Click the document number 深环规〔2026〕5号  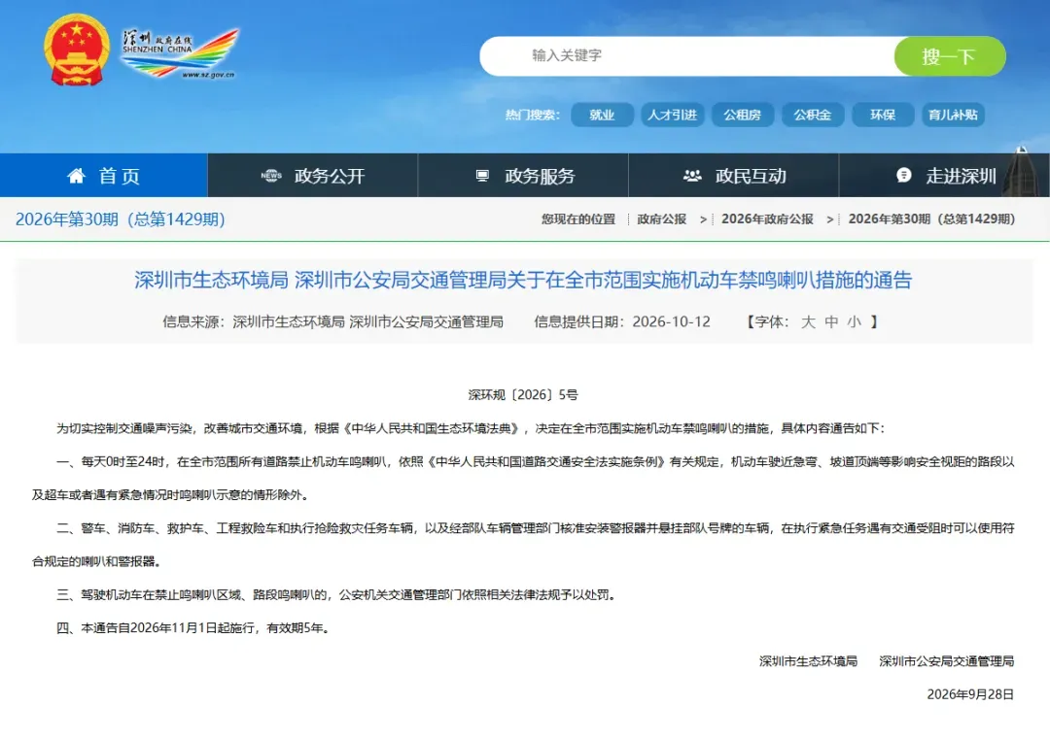coord(523,394)
